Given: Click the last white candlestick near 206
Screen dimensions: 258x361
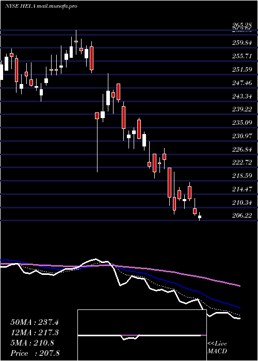Looking at the screenshot, I should (x=200, y=217).
